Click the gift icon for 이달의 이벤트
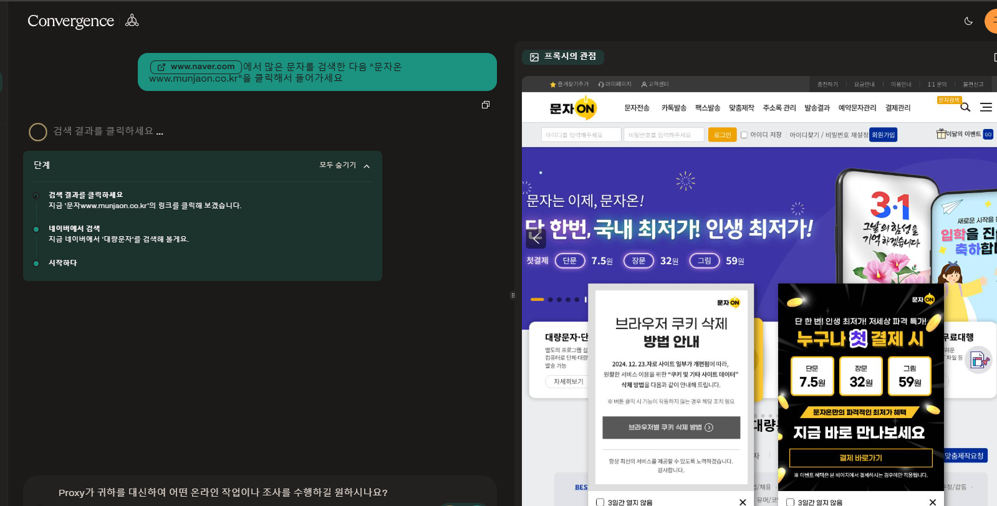This screenshot has height=506, width=997. pos(941,134)
